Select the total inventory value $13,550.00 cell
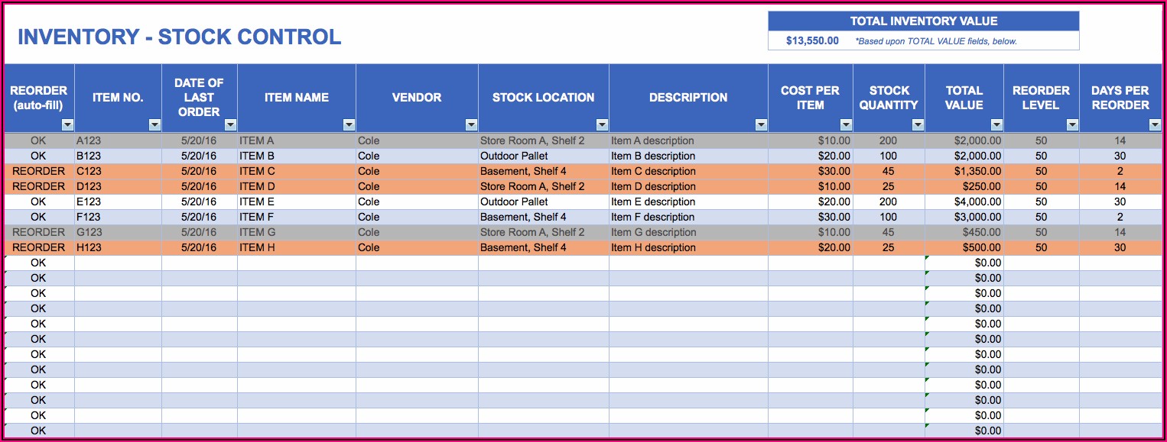This screenshot has height=442, width=1167. pyautogui.click(x=812, y=41)
